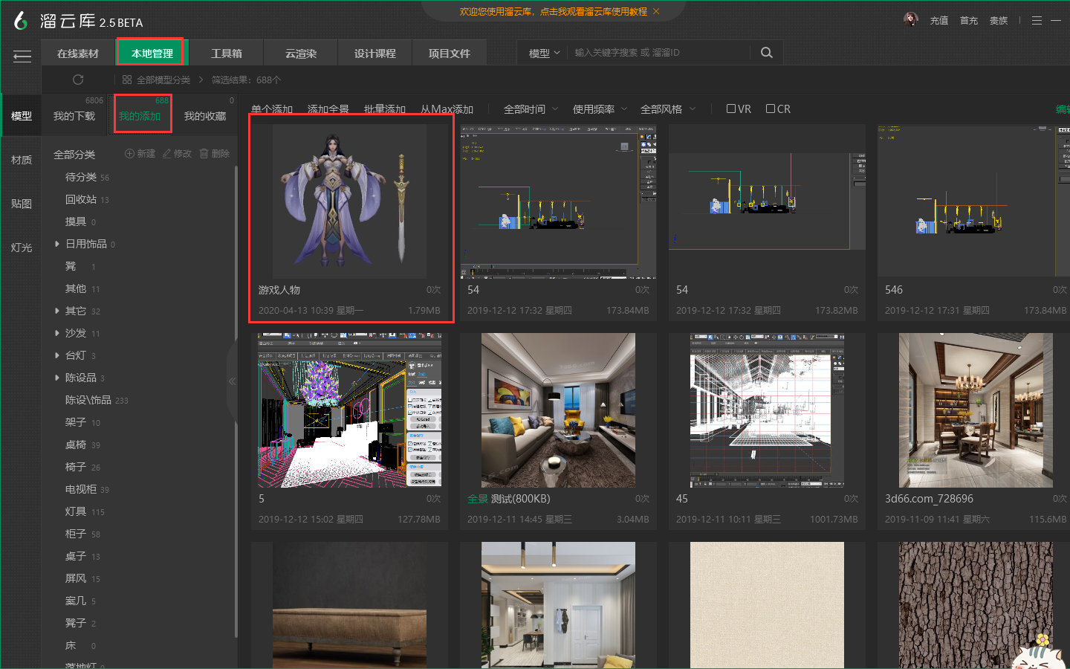Switch to the 模型 side tab
Screen dimensions: 1070x669
pos(22,116)
